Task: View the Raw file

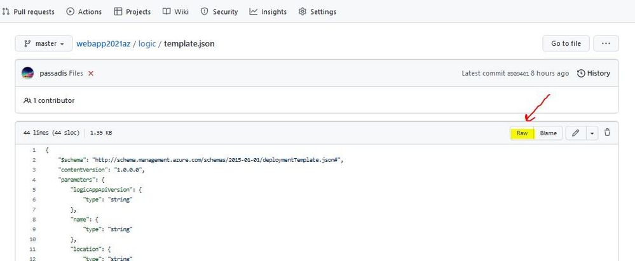Action: point(522,133)
